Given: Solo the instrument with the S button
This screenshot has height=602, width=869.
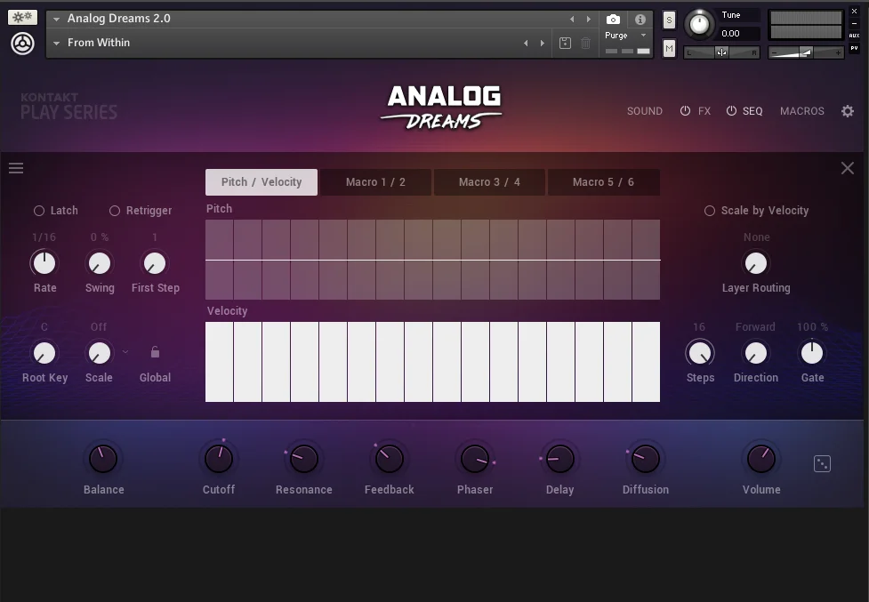Looking at the screenshot, I should (669, 20).
